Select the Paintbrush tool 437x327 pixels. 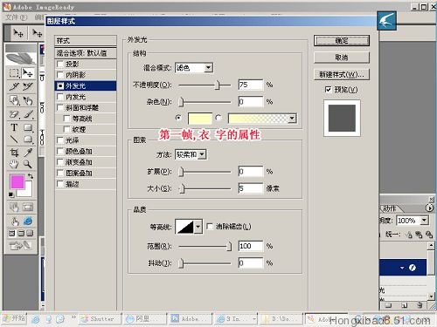pyautogui.click(x=28, y=114)
